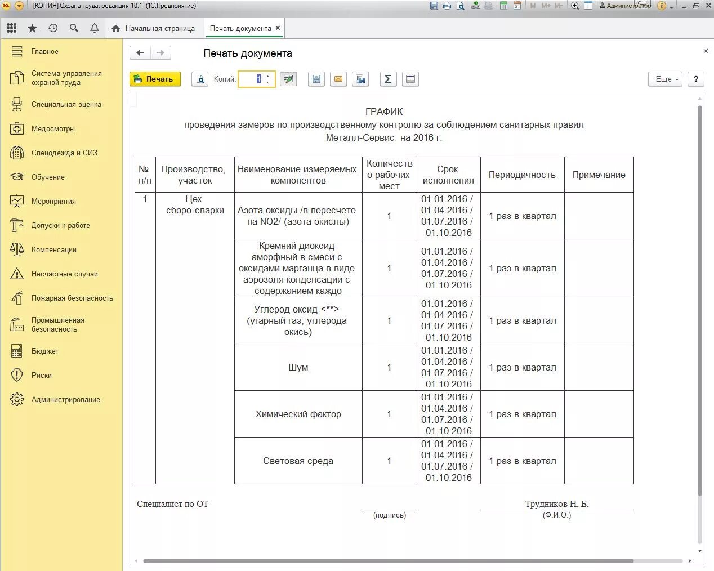Open notifications bell icon

[x=95, y=28]
